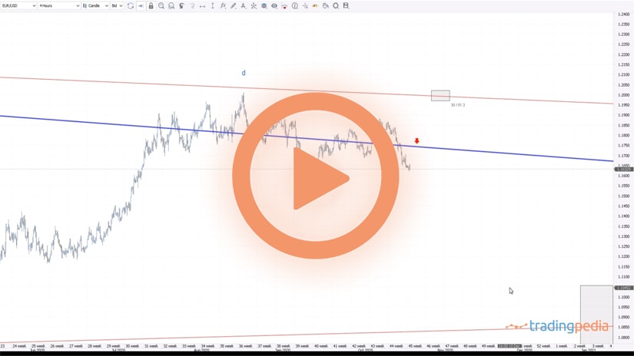Click the vertical scale arrows icon
634x356 pixels.
(x=213, y=5)
